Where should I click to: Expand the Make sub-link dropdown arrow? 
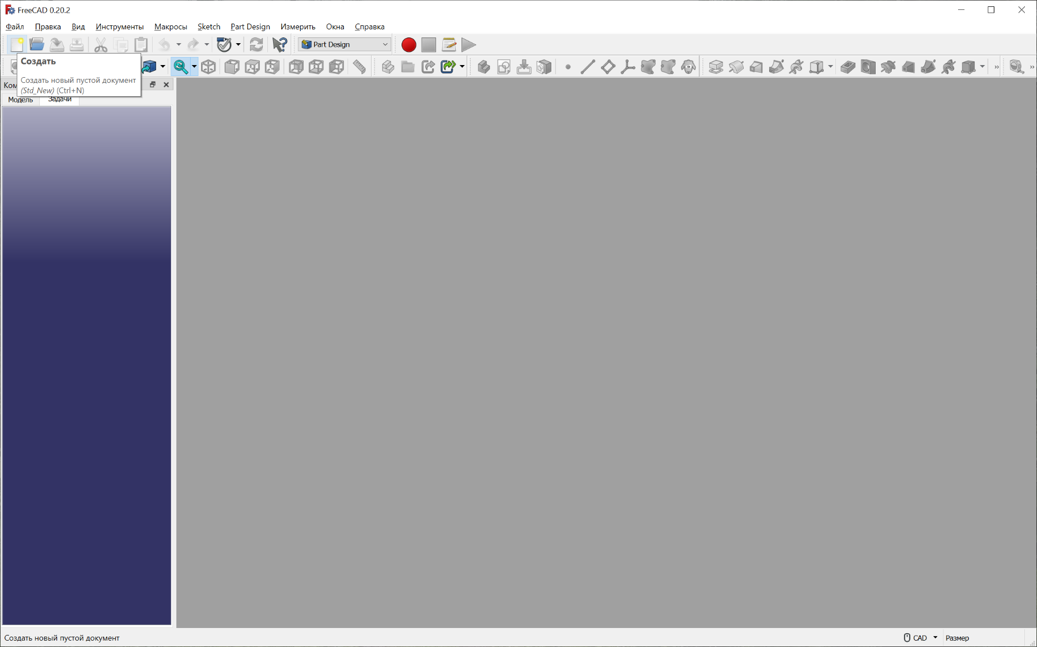tap(462, 67)
